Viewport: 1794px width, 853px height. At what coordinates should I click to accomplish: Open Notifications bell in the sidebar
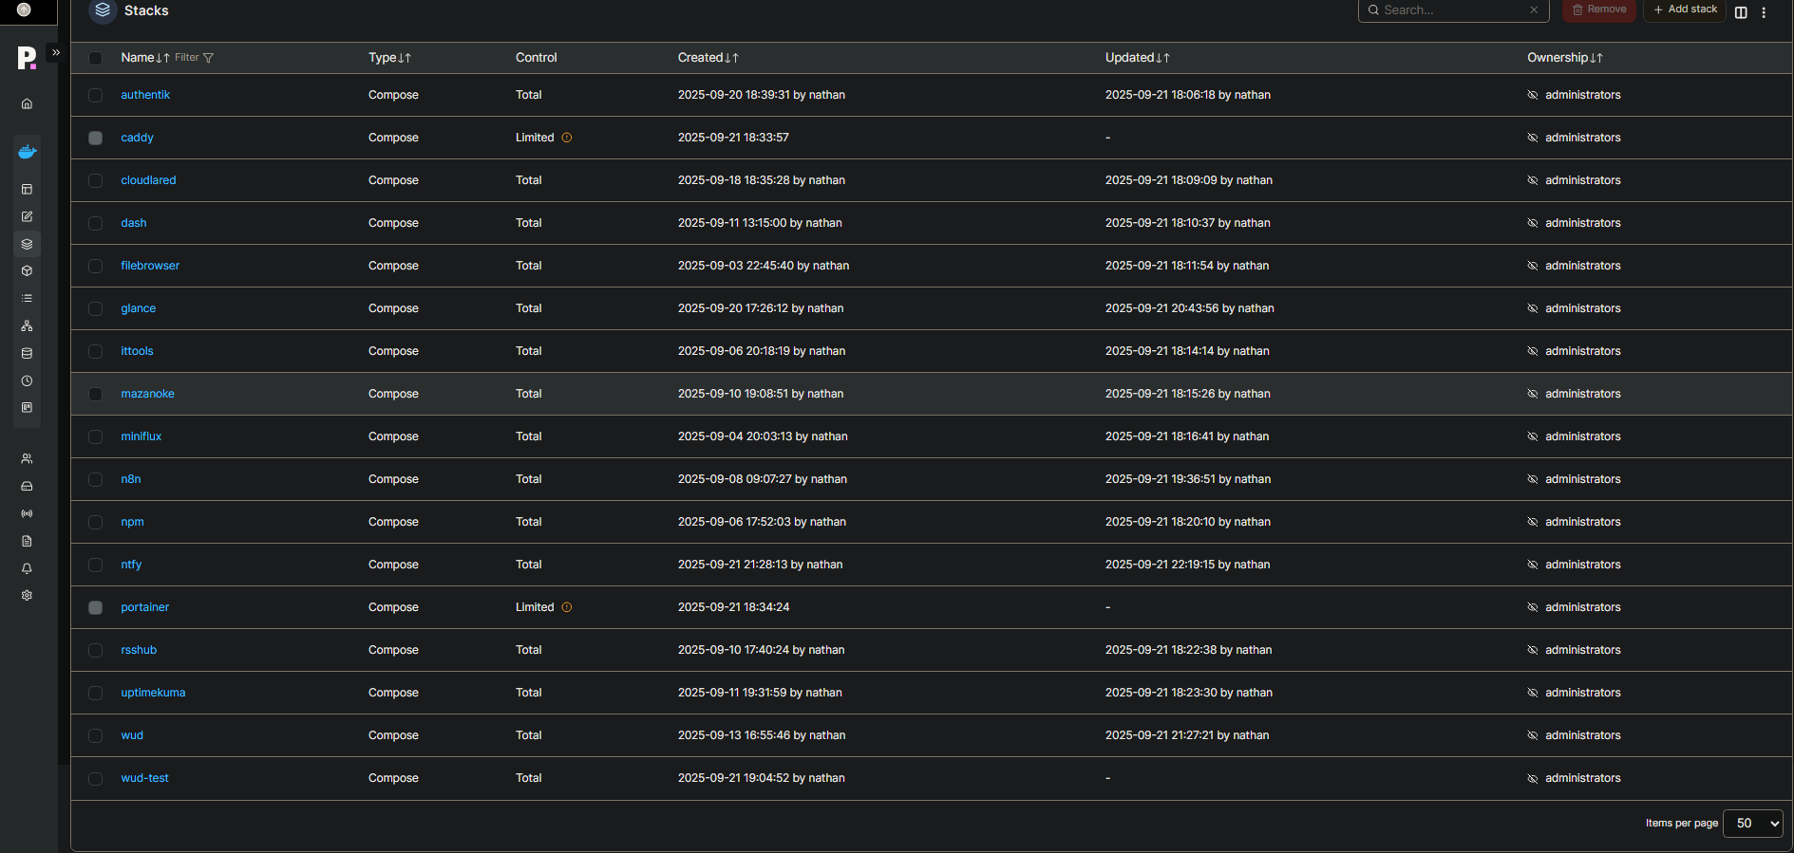tap(27, 569)
